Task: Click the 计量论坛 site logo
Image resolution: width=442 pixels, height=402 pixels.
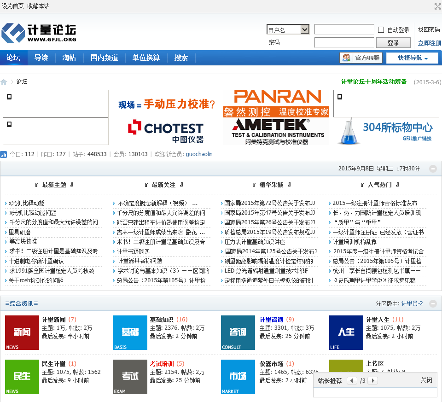Action: click(39, 33)
